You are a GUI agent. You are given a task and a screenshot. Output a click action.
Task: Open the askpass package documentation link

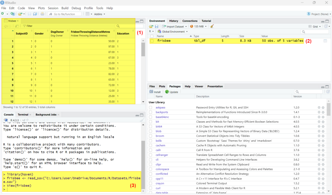click(160, 107)
